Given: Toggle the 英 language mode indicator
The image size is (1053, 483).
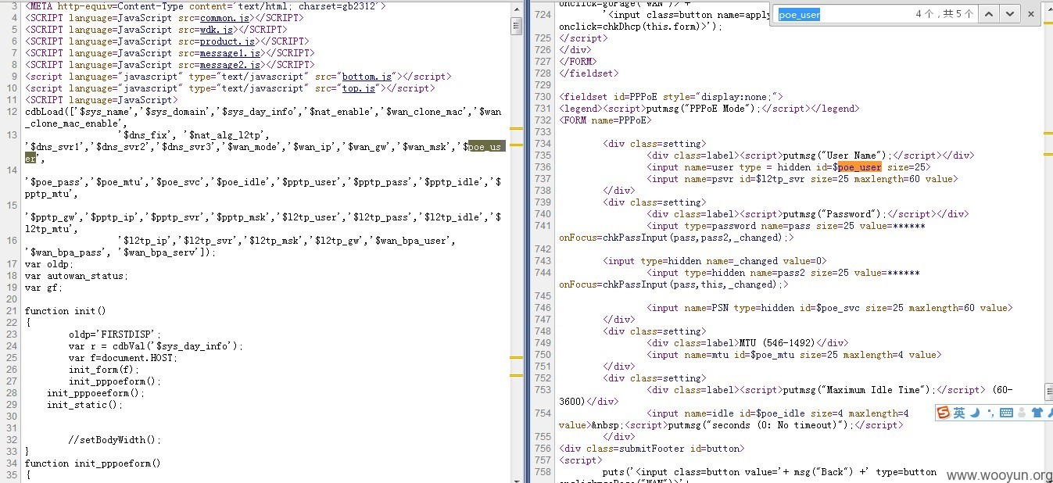Looking at the screenshot, I should tap(959, 413).
